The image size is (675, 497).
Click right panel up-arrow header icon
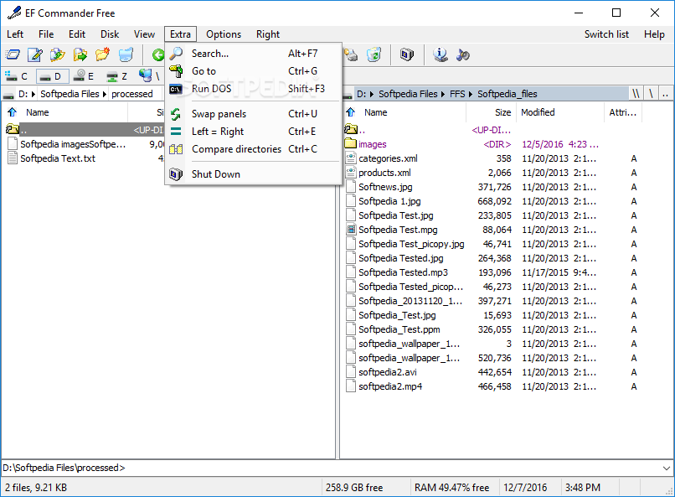[351, 112]
